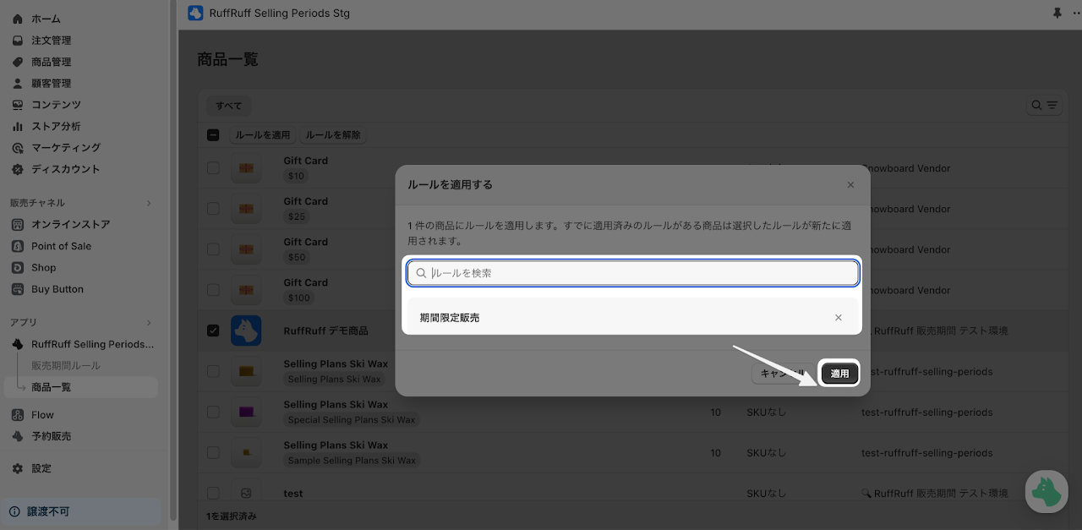The width and height of the screenshot is (1082, 530).
Task: Click the 適用 apply button
Action: click(x=839, y=374)
